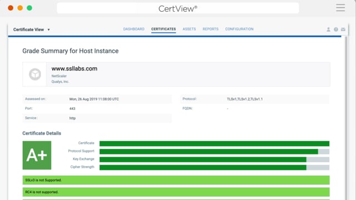Click the help question mark icon
The width and height of the screenshot is (356, 200).
point(336,29)
